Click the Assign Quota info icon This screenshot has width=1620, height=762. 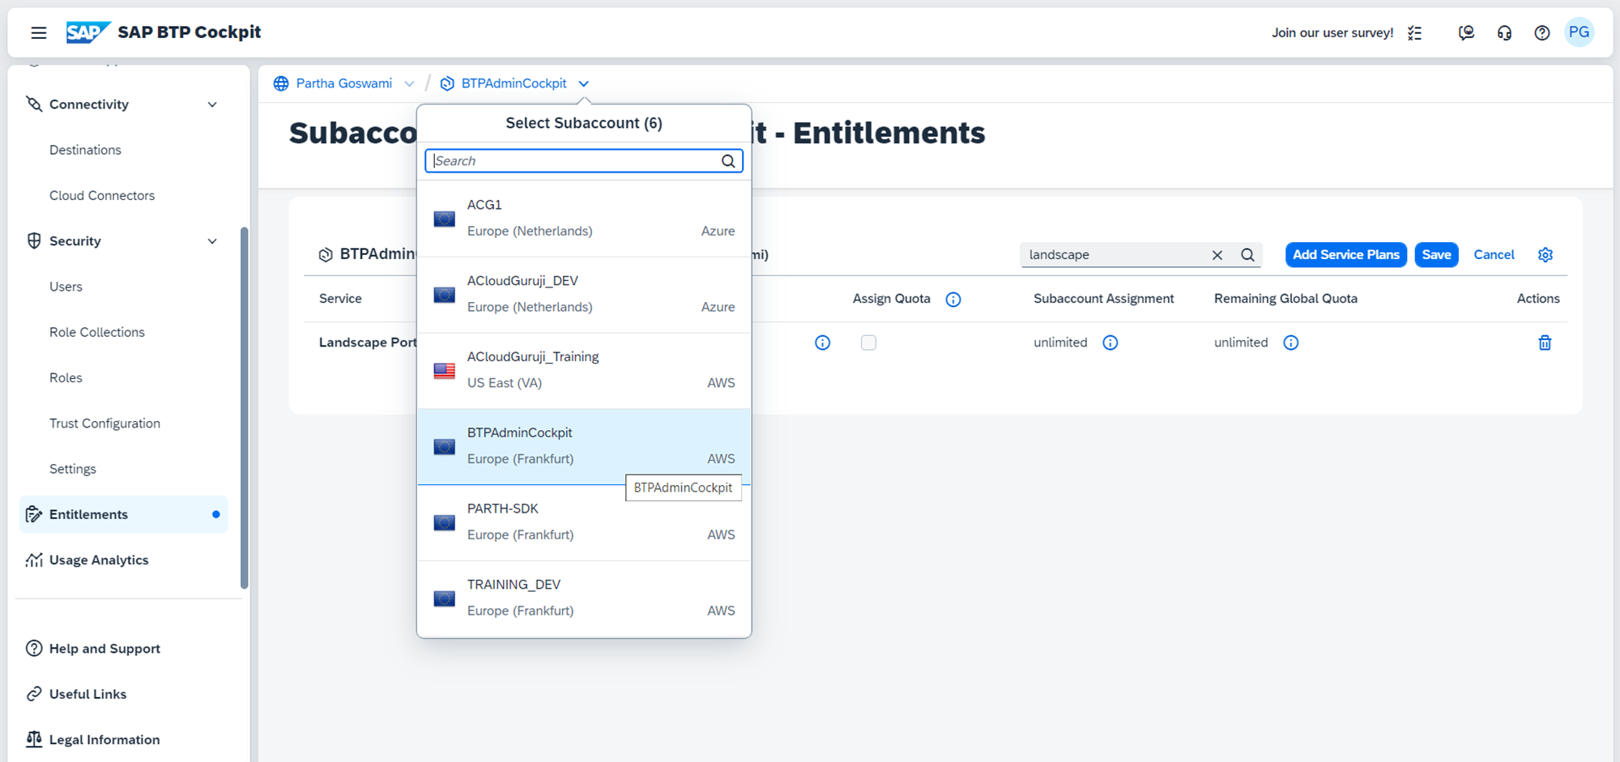pos(953,300)
